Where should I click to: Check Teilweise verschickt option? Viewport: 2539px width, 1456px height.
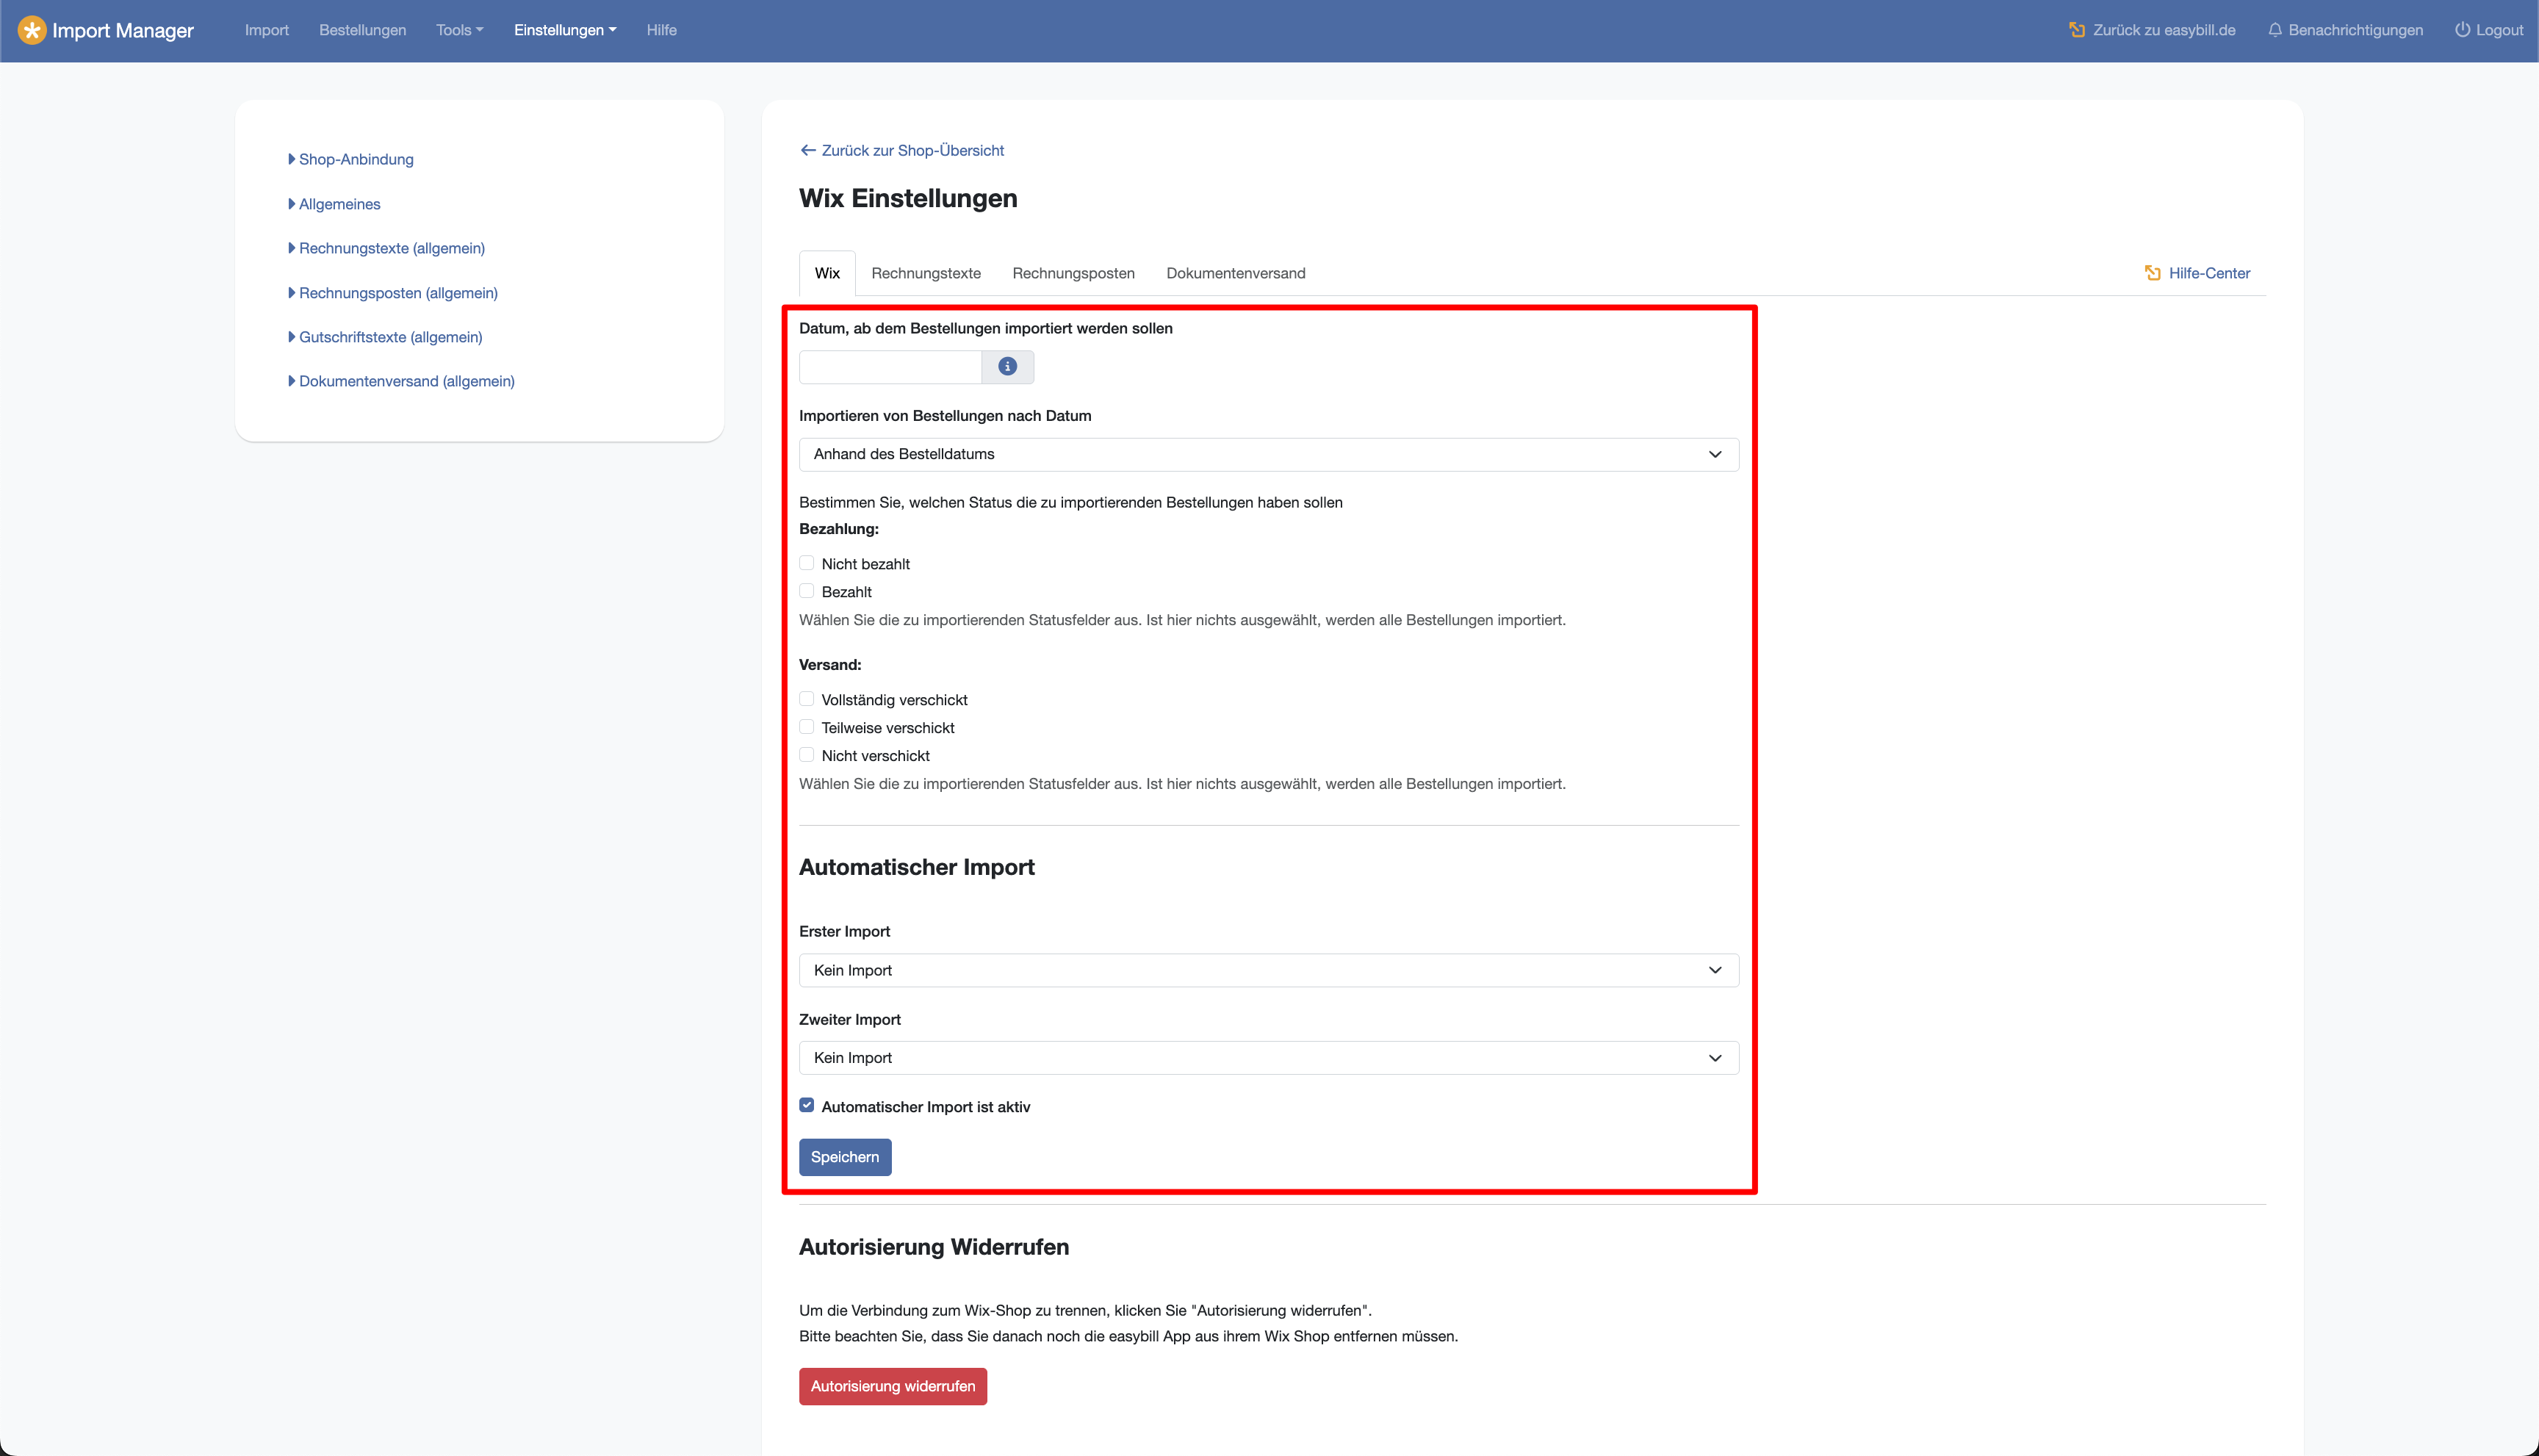point(807,727)
